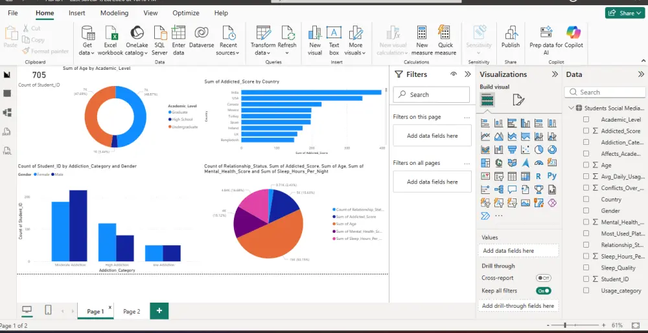Select the Donut chart visualization
Image resolution: width=648 pixels, height=333 pixels.
coord(552,149)
